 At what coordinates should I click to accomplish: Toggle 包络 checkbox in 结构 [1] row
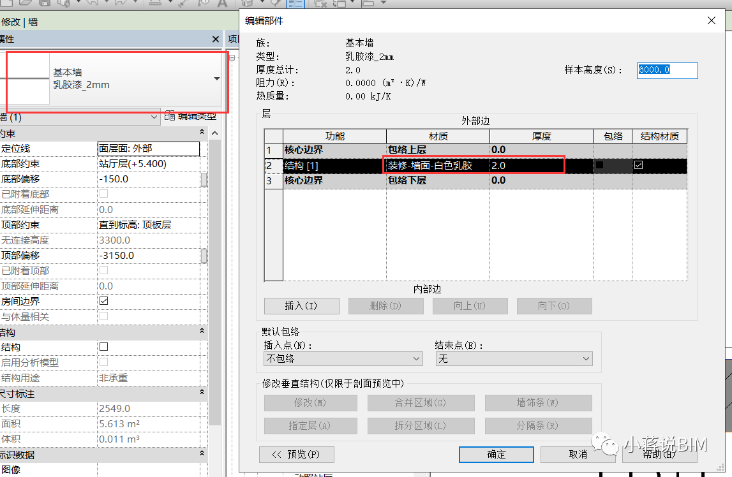599,165
